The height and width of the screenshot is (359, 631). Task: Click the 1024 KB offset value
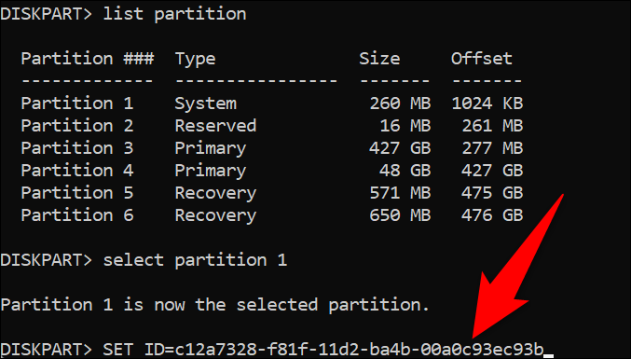click(x=487, y=104)
